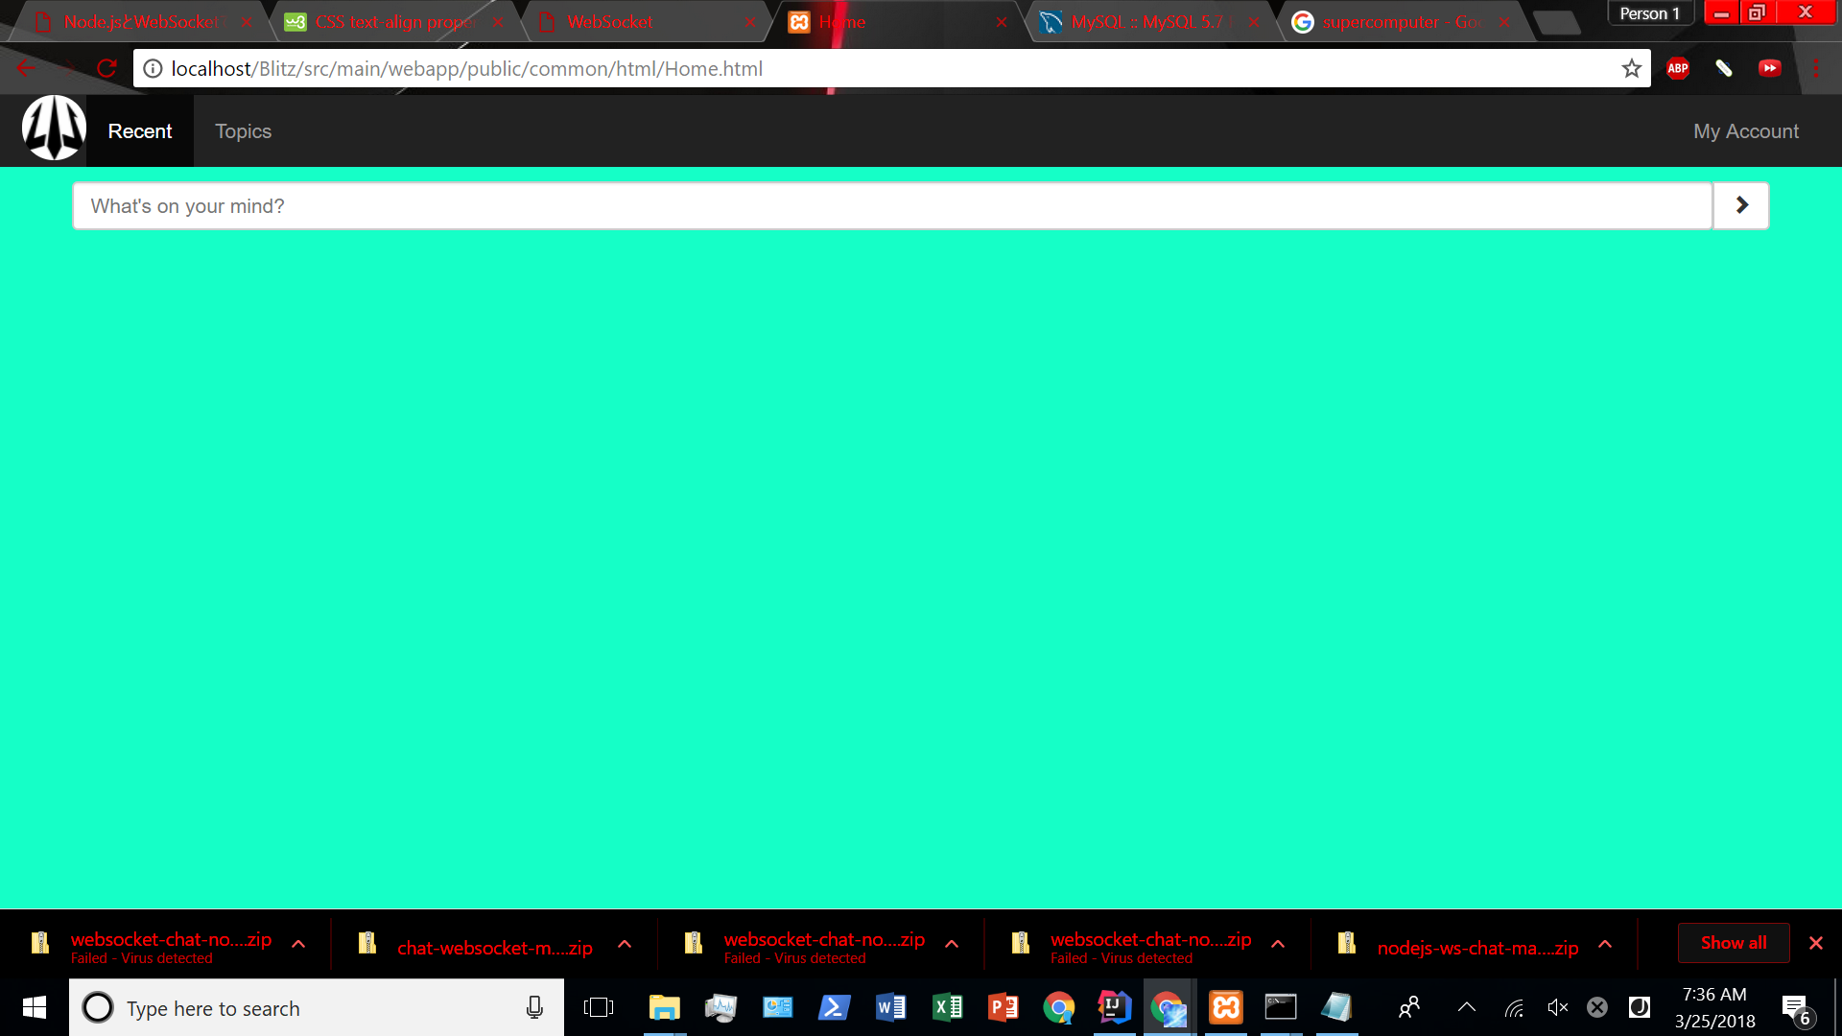Reload the page
Screen dimensions: 1842x1036
pos(106,68)
